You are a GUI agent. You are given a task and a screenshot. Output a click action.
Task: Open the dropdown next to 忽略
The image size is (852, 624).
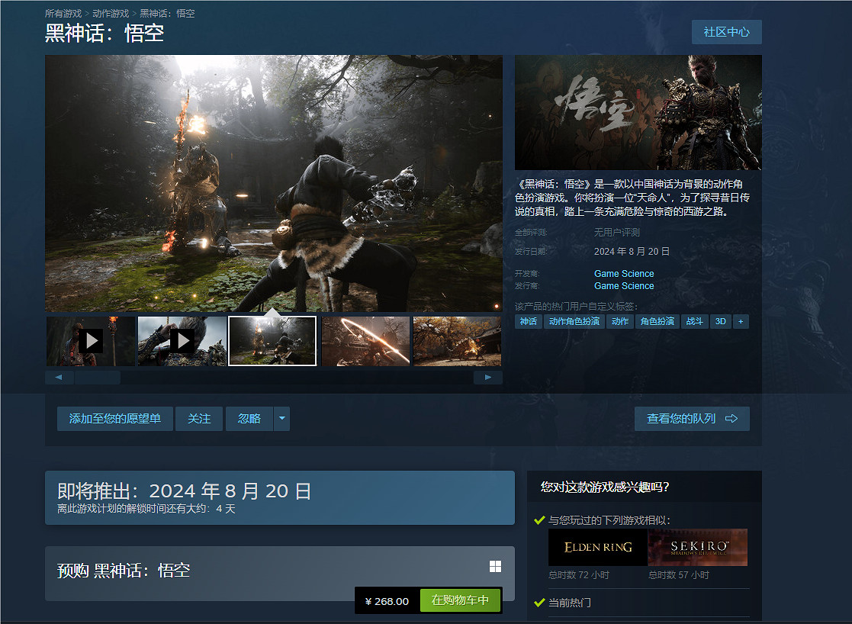281,418
